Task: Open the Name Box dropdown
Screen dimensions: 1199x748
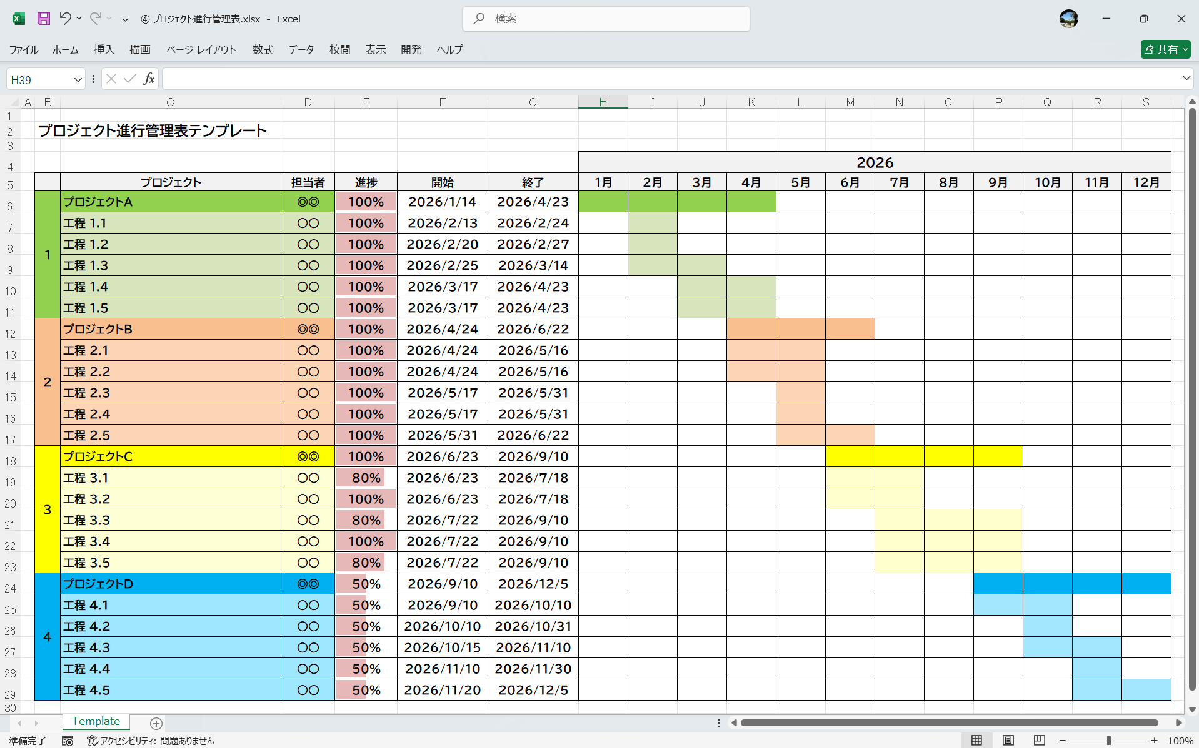Action: pos(77,79)
